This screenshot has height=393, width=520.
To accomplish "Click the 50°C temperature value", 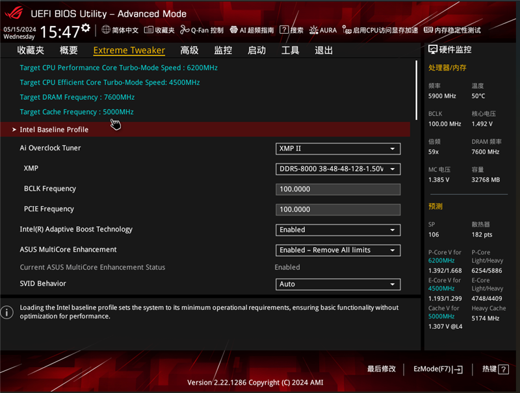I will point(478,96).
